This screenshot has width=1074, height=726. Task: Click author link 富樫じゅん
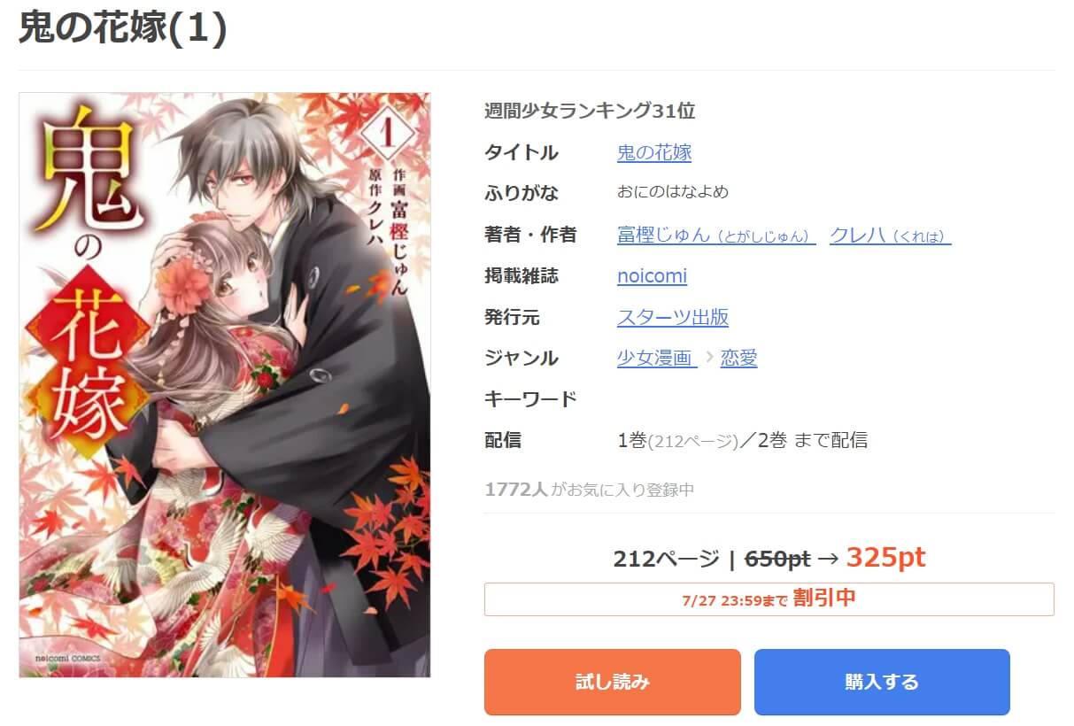[x=715, y=235]
